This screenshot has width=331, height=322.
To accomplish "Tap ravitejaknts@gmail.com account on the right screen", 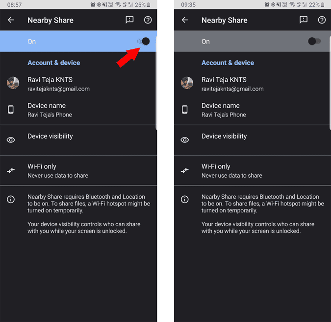I will (x=232, y=89).
